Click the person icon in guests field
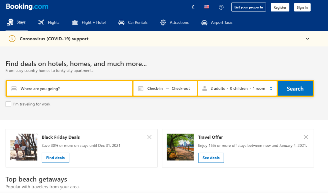The width and height of the screenshot is (328, 193). click(205, 89)
